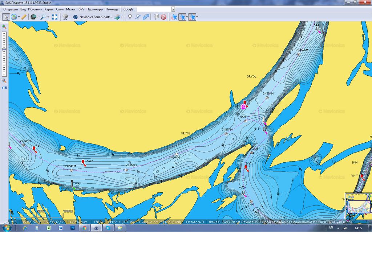Open Word from the taskbar
372x267 pixels.
(61, 228)
